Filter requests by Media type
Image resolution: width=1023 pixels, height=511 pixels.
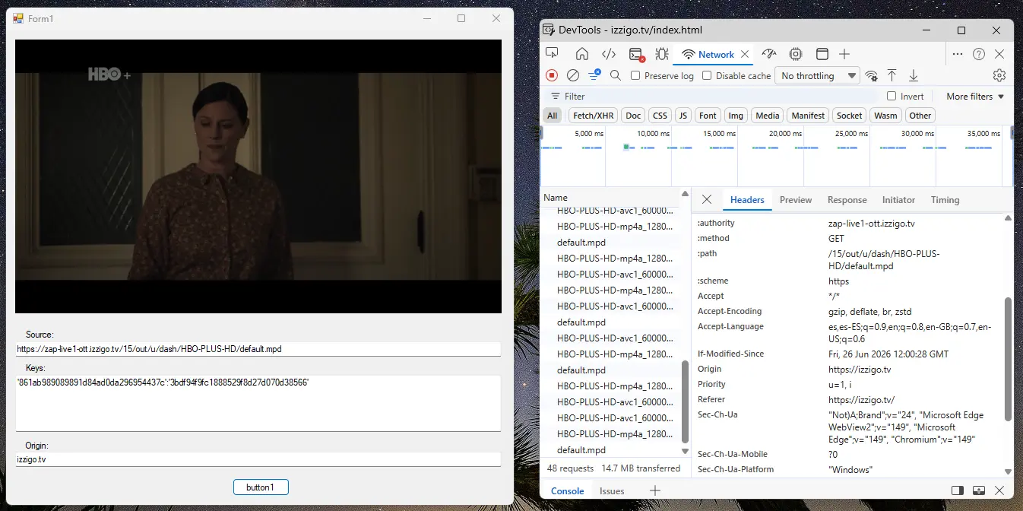768,116
